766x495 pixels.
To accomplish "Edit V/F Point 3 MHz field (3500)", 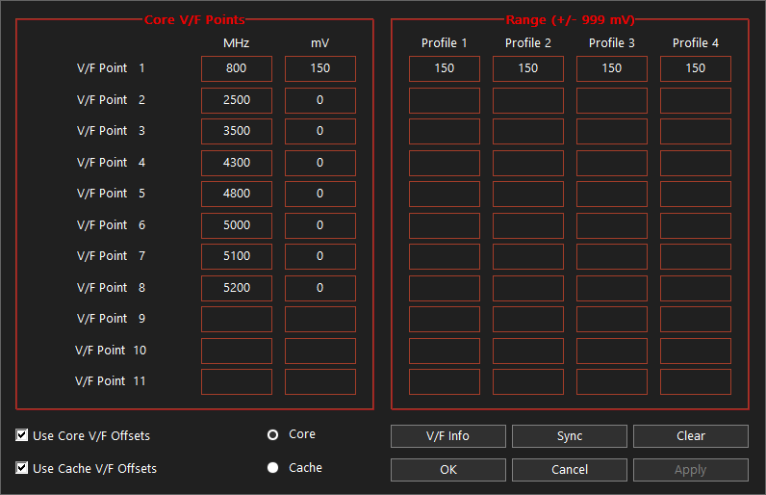I will point(237,131).
